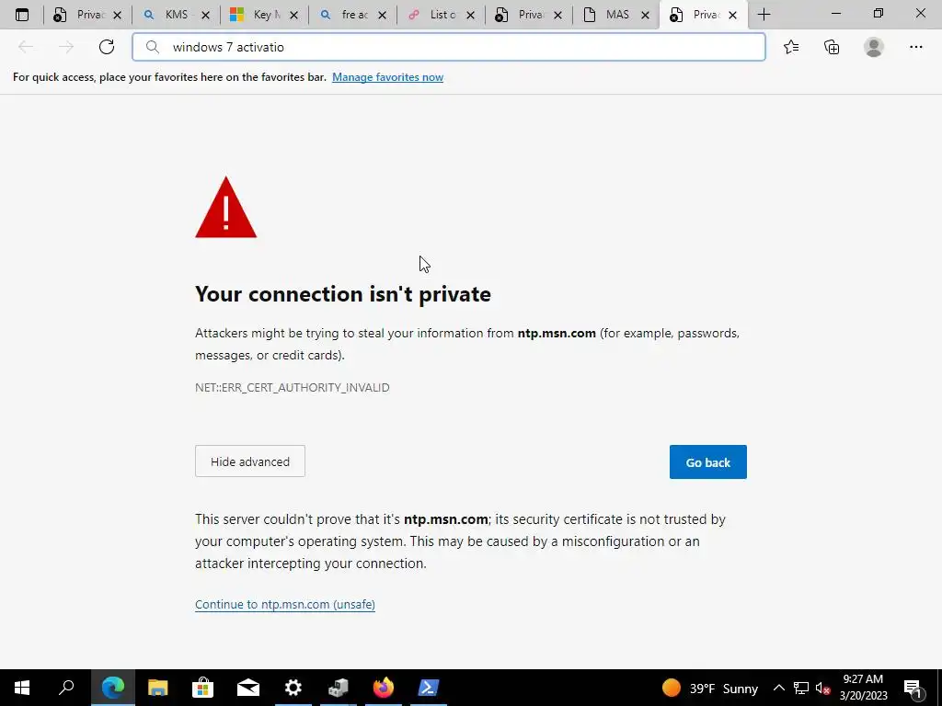Close the KMS tab
The height and width of the screenshot is (706, 942).
coord(205,15)
